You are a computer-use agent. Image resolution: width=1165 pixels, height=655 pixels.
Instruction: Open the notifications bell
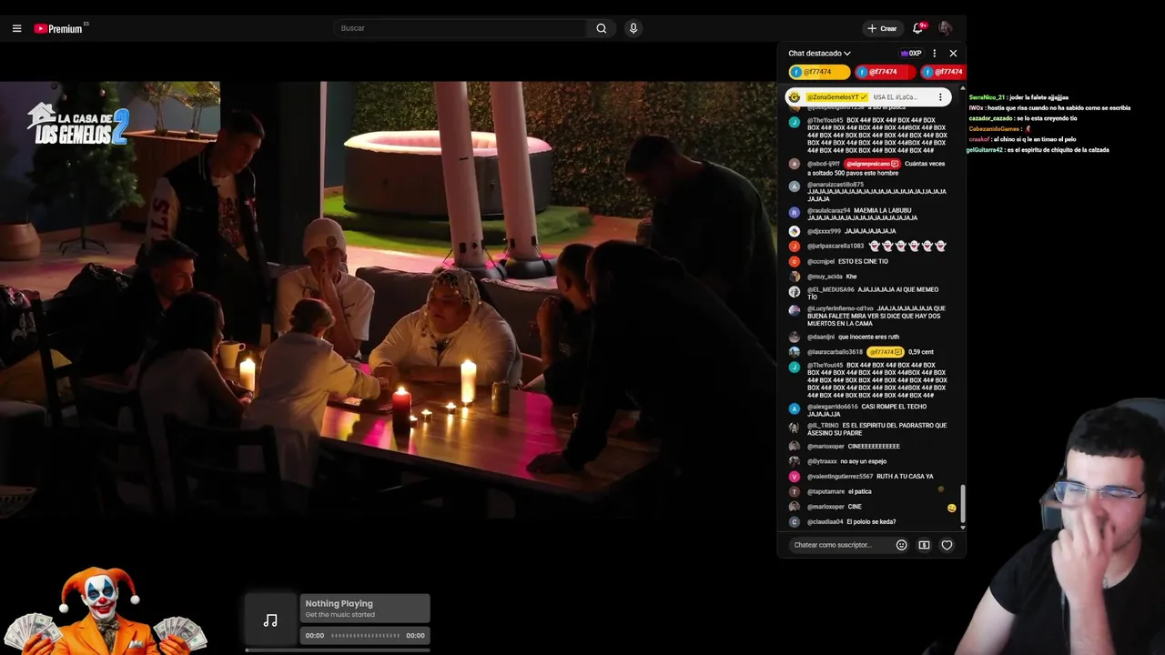(x=918, y=28)
